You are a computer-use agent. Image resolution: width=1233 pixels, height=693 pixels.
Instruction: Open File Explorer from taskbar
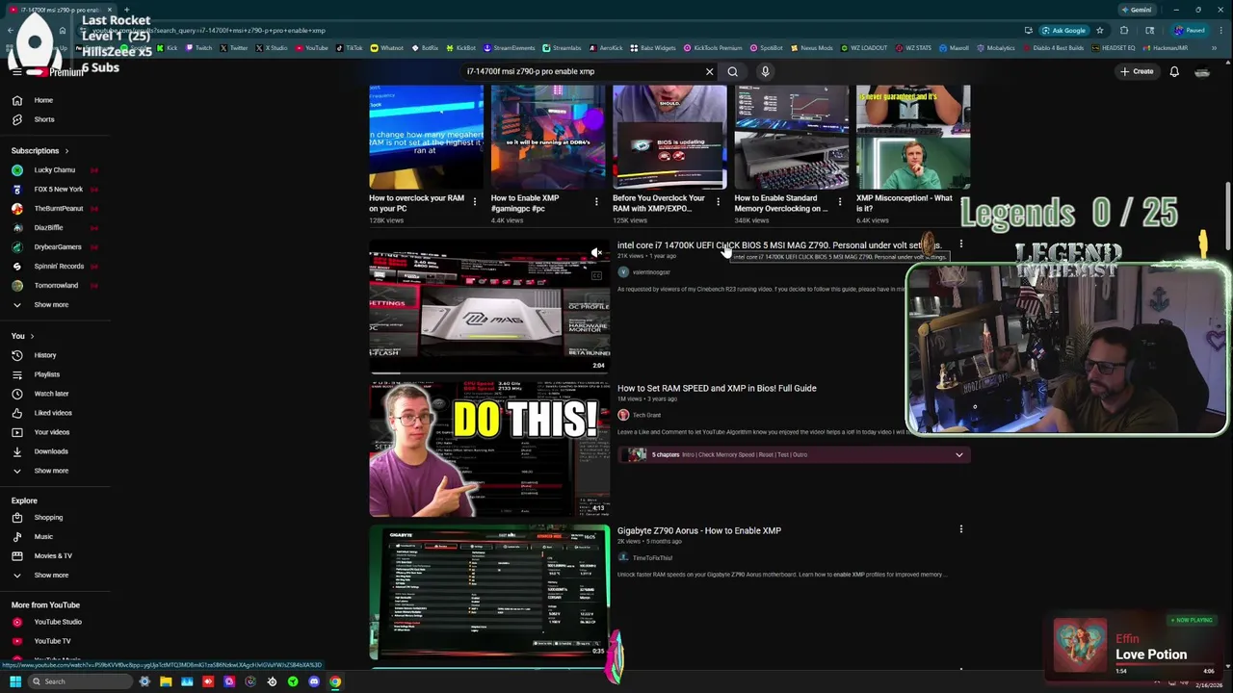[166, 681]
